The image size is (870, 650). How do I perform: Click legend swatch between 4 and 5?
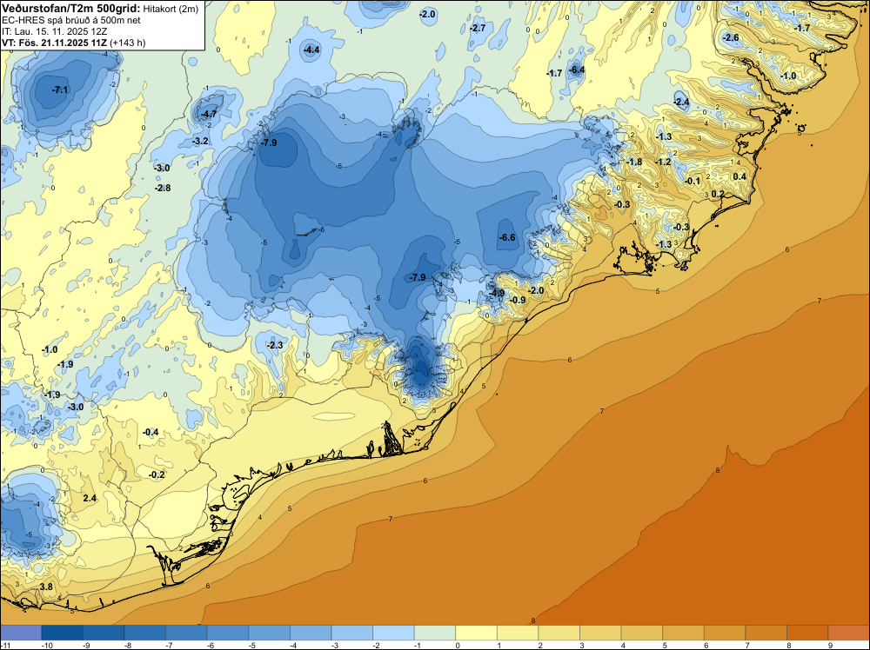click(x=642, y=633)
